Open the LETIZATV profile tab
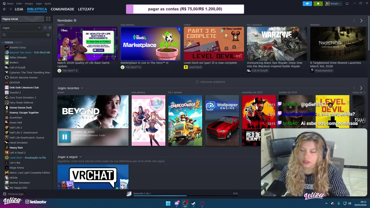Screen dimensions: 370x208 click(86, 9)
